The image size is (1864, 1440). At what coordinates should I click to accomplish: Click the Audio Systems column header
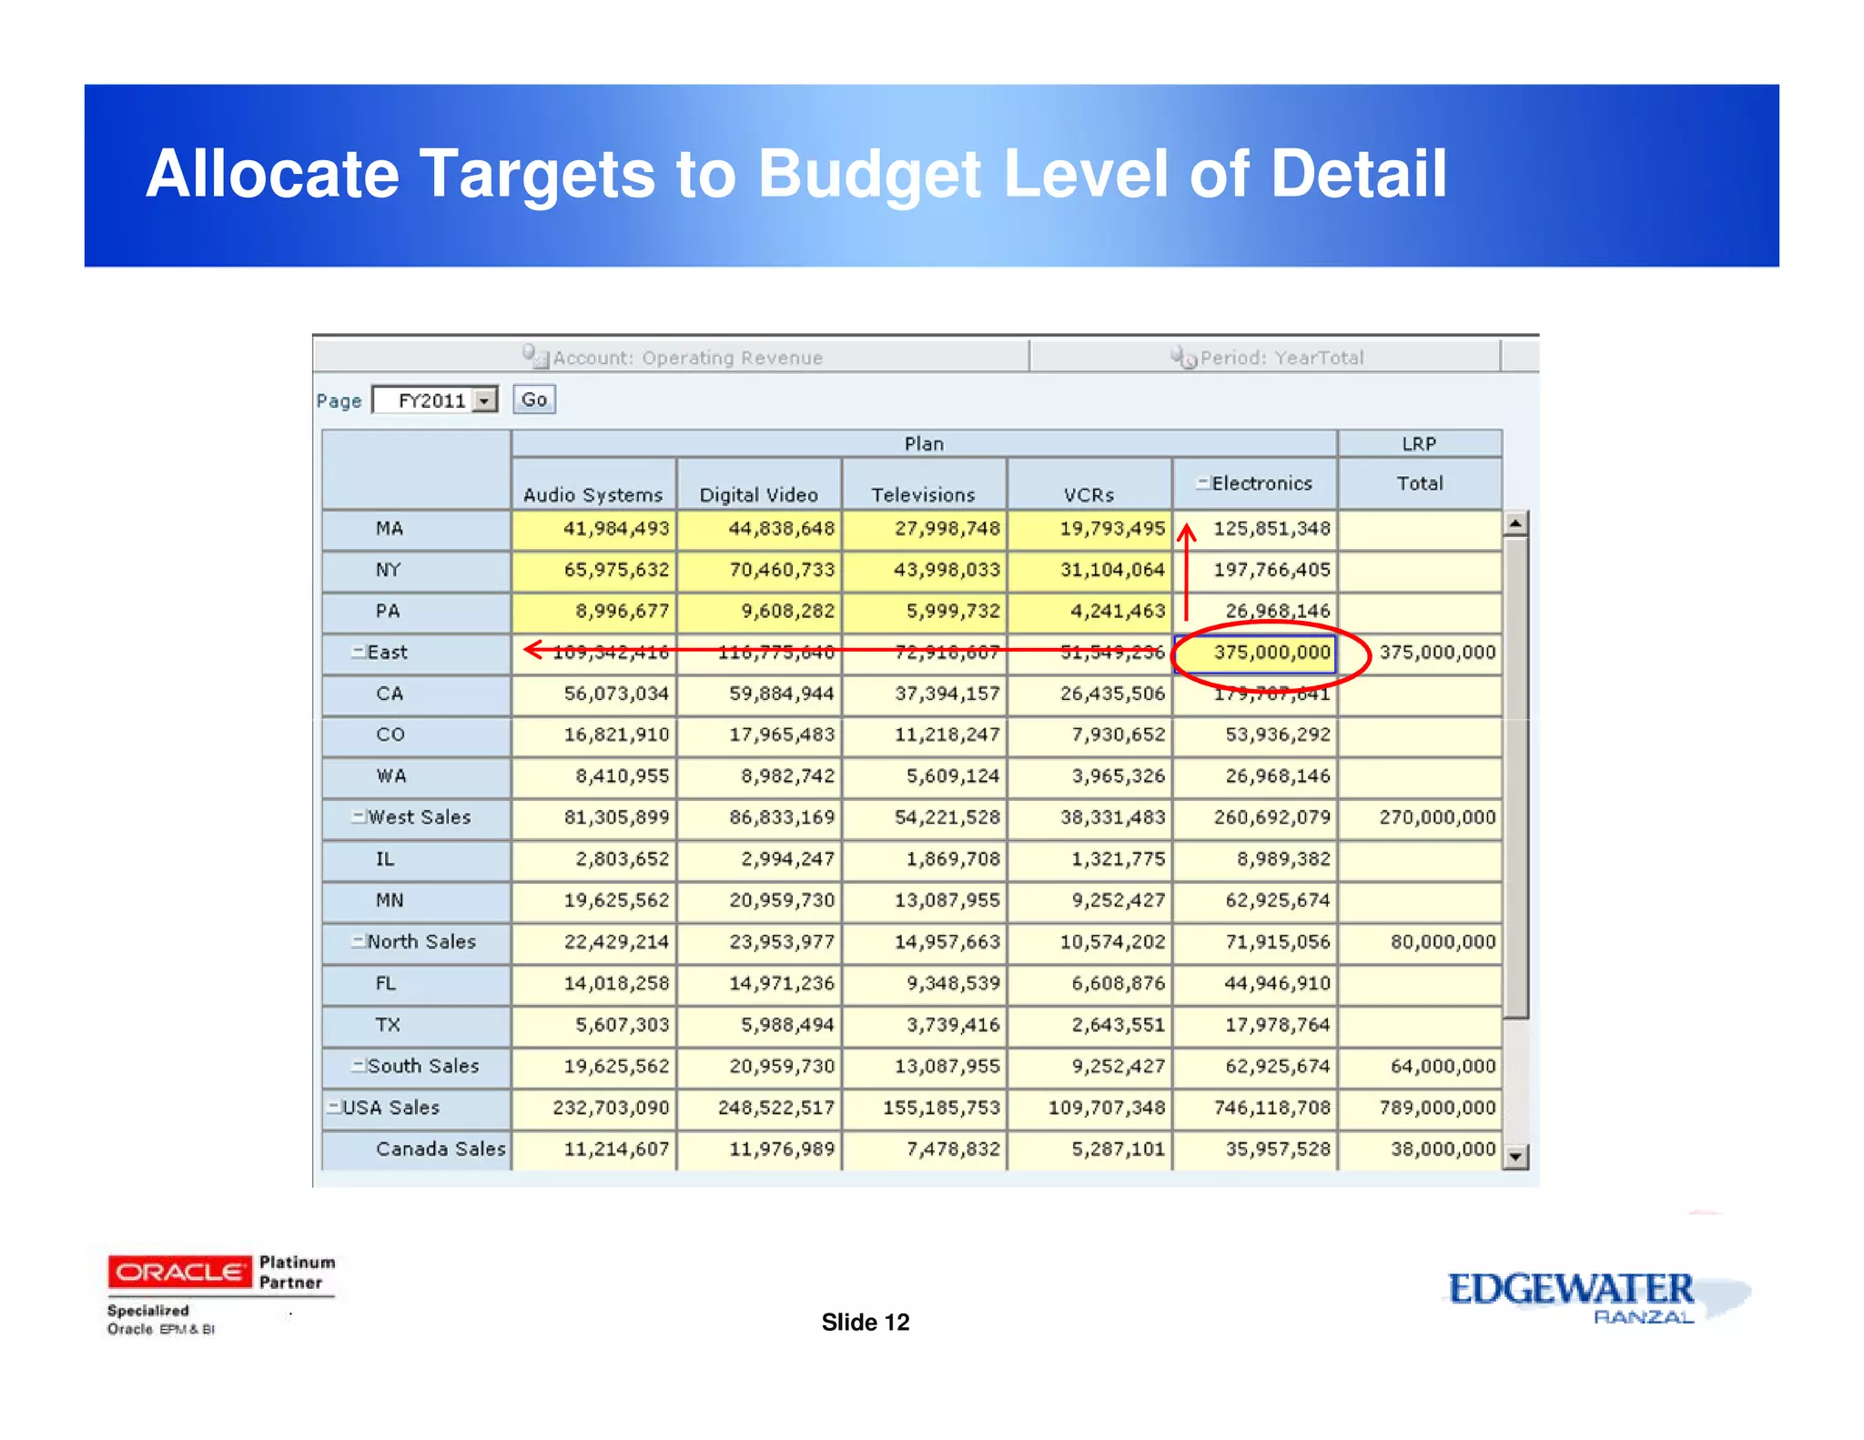(x=594, y=484)
